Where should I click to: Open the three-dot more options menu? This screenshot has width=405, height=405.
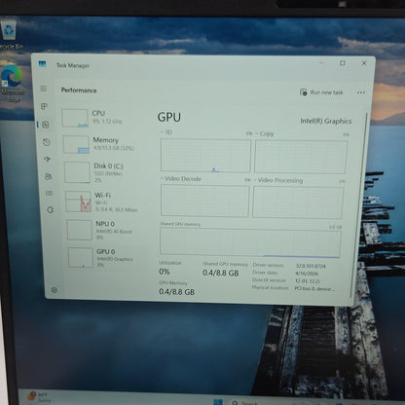pyautogui.click(x=361, y=92)
